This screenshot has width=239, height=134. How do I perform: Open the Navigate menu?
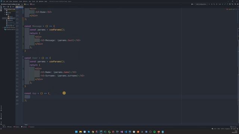(15, 1)
